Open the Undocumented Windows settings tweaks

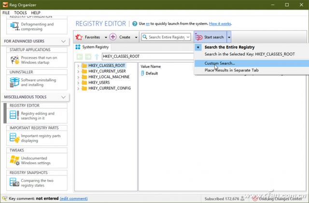tap(35, 161)
